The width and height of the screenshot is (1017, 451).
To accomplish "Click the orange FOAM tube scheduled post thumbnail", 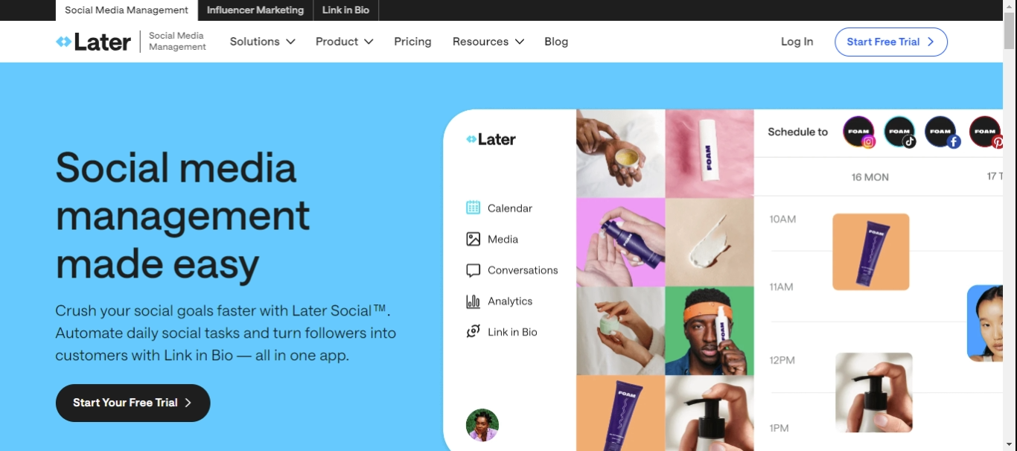I will click(870, 252).
